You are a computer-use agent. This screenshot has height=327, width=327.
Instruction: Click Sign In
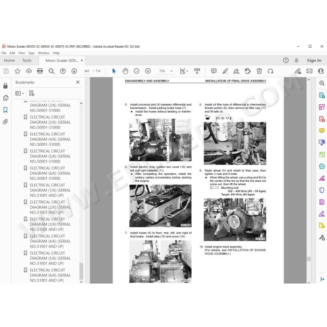pos(314,60)
